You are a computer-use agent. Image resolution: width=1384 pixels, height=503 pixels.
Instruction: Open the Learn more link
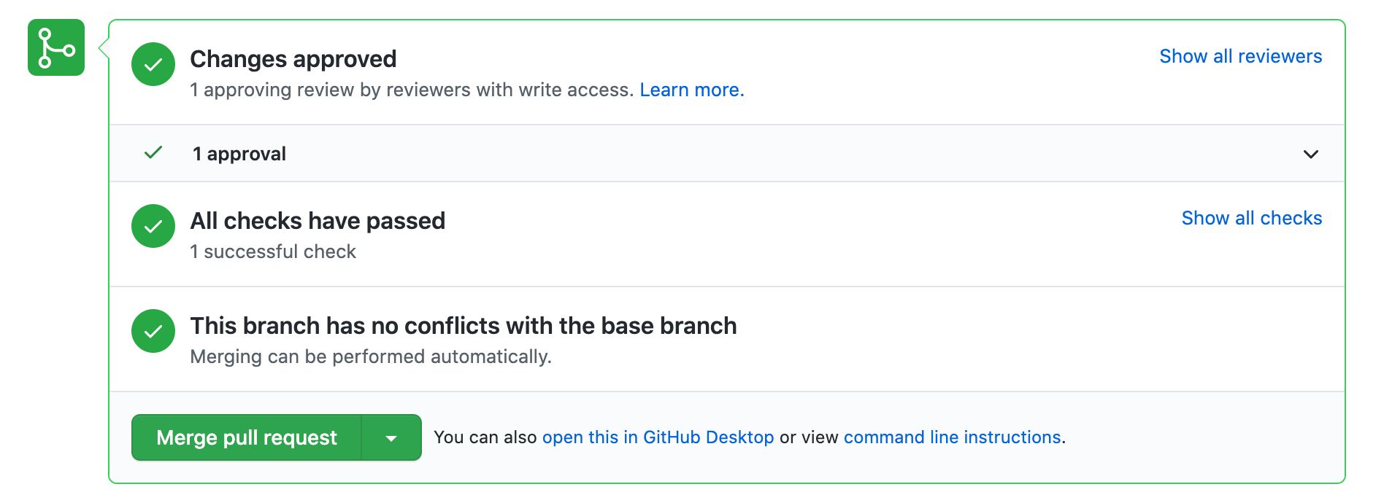click(x=691, y=90)
